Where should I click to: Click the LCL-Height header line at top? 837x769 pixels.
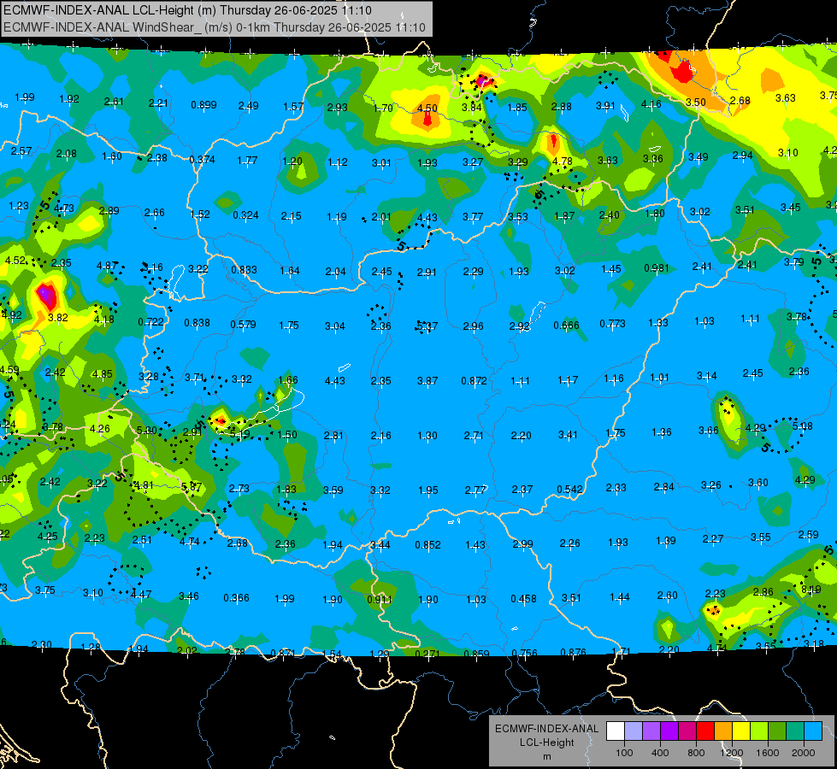click(x=187, y=10)
